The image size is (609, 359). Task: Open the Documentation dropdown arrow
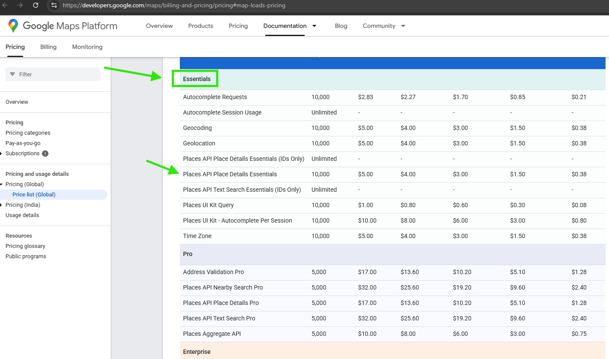tap(314, 26)
